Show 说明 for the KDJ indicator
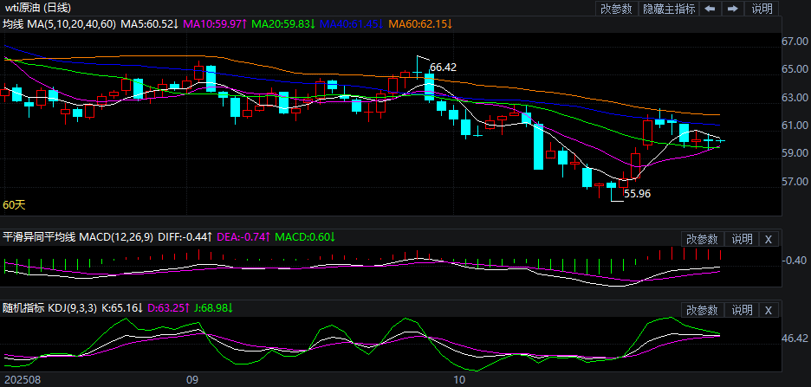The width and height of the screenshot is (811, 387). click(x=743, y=310)
